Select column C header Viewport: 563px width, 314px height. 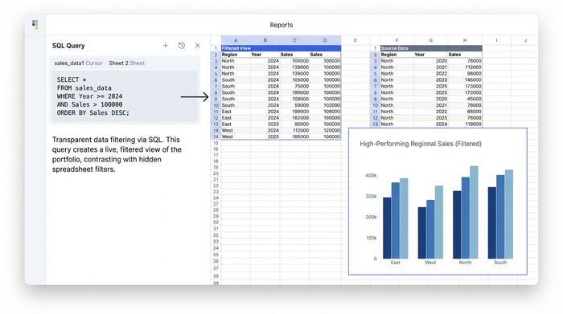coord(294,40)
